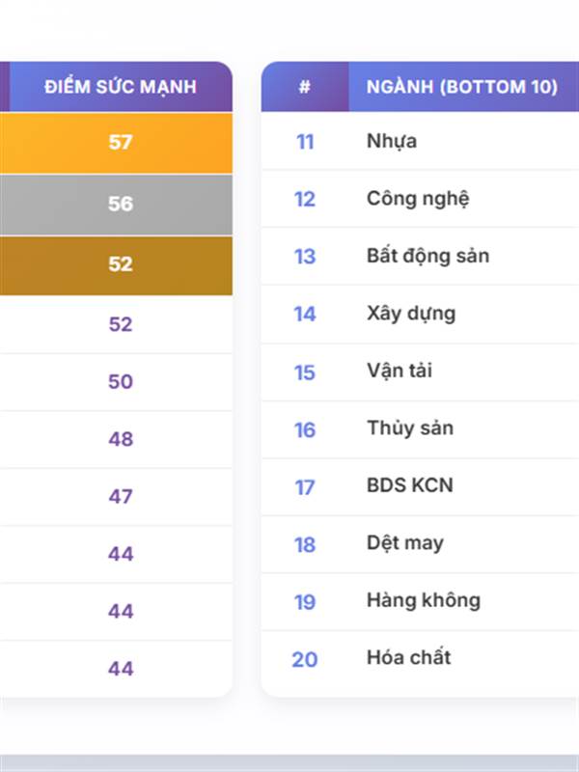
Task: Select the Hàng không row
Action: [424, 600]
